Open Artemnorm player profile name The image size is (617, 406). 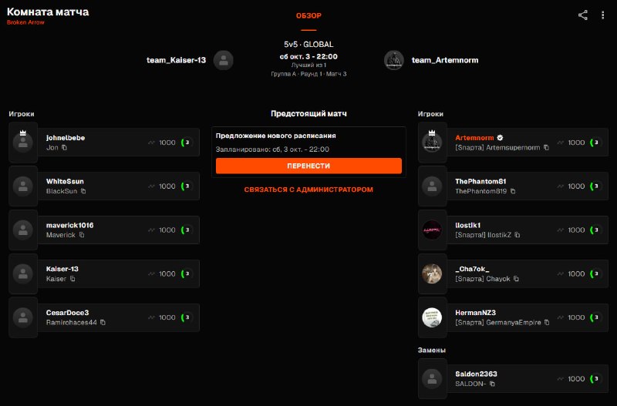click(x=474, y=138)
